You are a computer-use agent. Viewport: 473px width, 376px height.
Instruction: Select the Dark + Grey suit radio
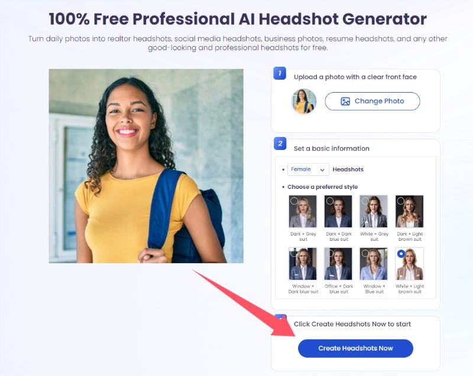pos(294,201)
